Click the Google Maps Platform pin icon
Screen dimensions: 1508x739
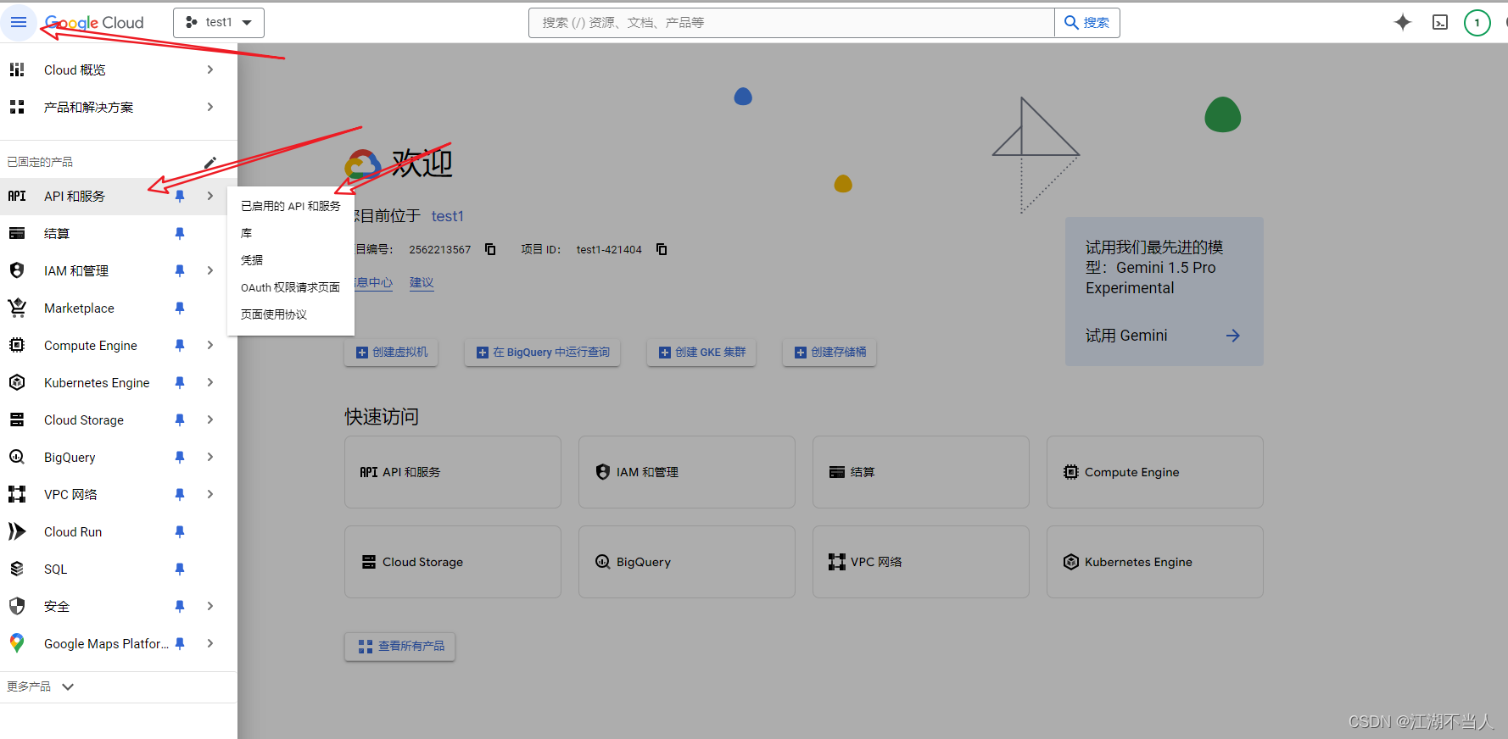tap(17, 643)
